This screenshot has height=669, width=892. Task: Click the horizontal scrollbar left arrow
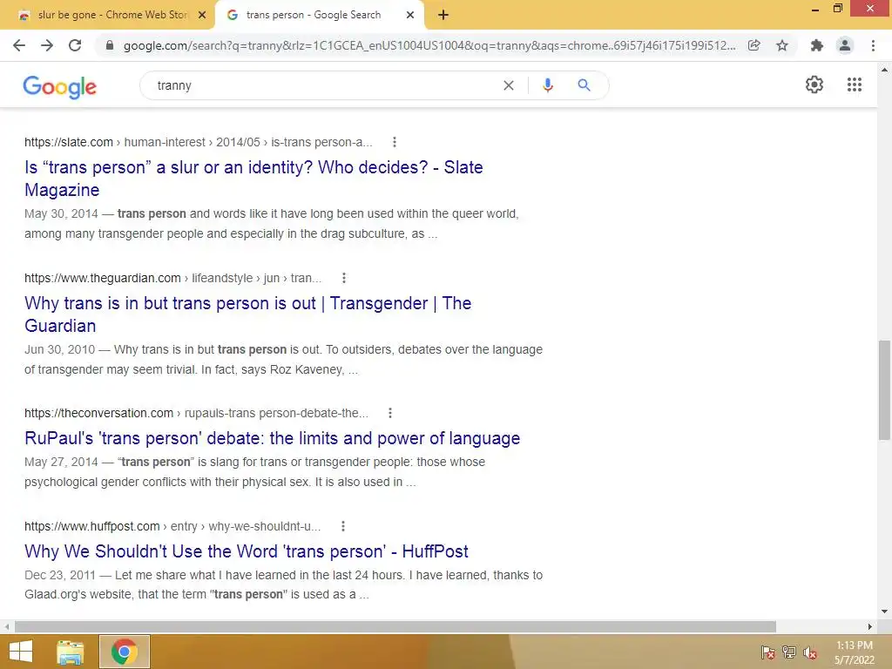click(x=7, y=626)
